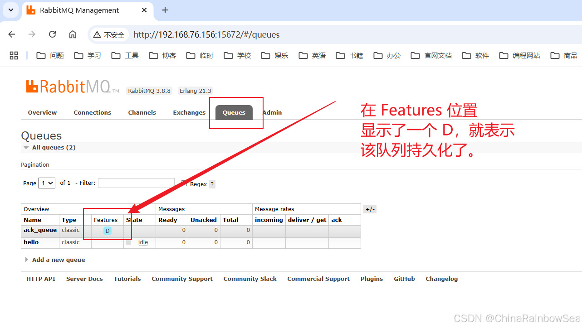
Task: Focus the address bar URL
Action: (206, 34)
